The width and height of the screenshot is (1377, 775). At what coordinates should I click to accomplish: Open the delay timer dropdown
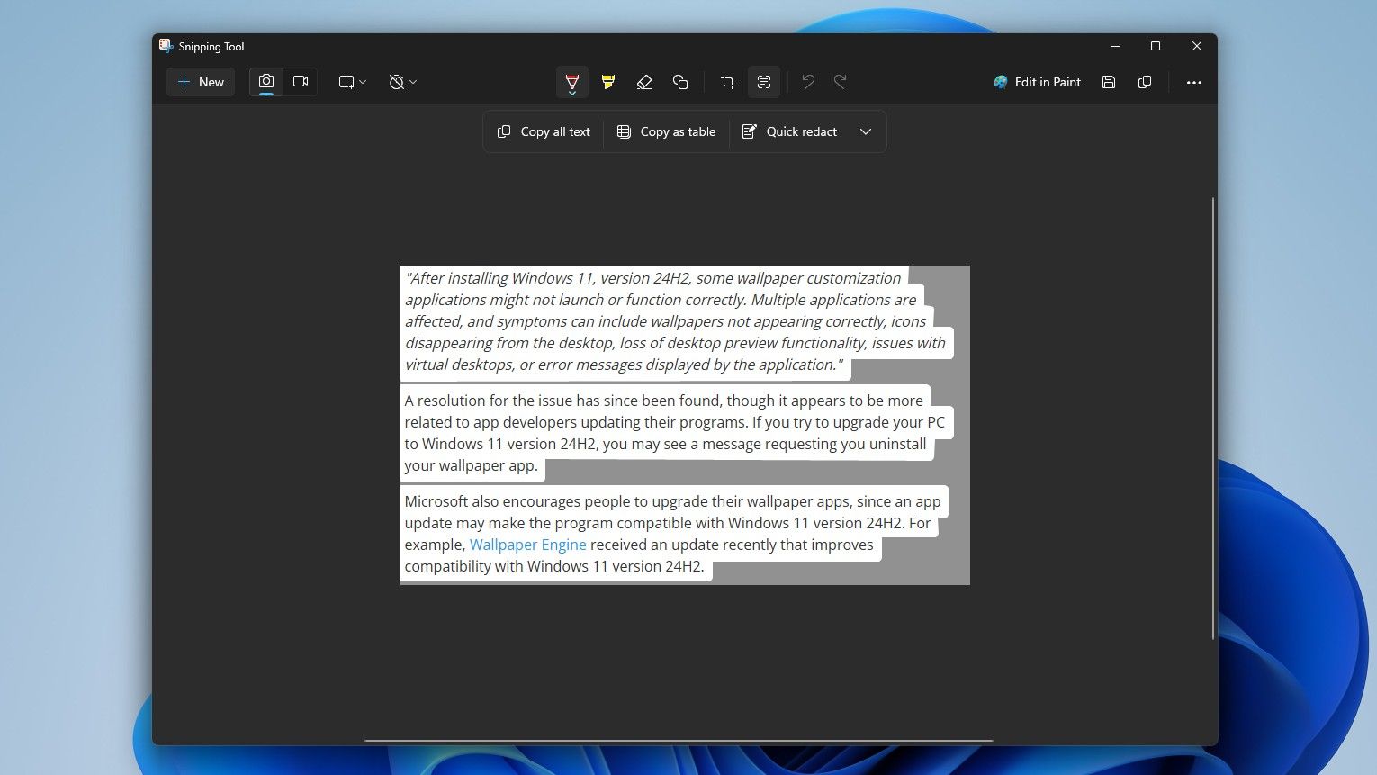(402, 82)
